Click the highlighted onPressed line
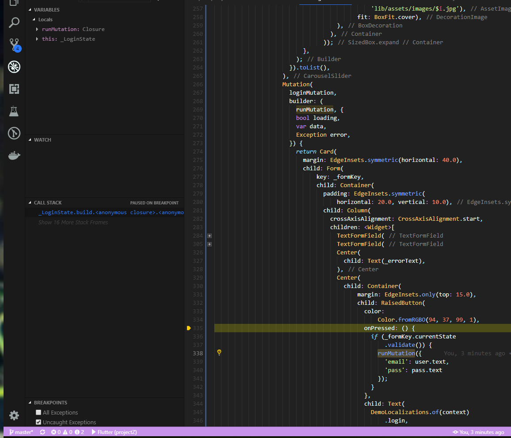 coord(362,328)
